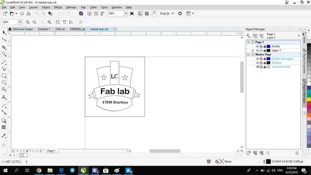Image resolution: width=311 pixels, height=175 pixels.
Task: Click Zoom to Page icon
Action: (x=58, y=22)
